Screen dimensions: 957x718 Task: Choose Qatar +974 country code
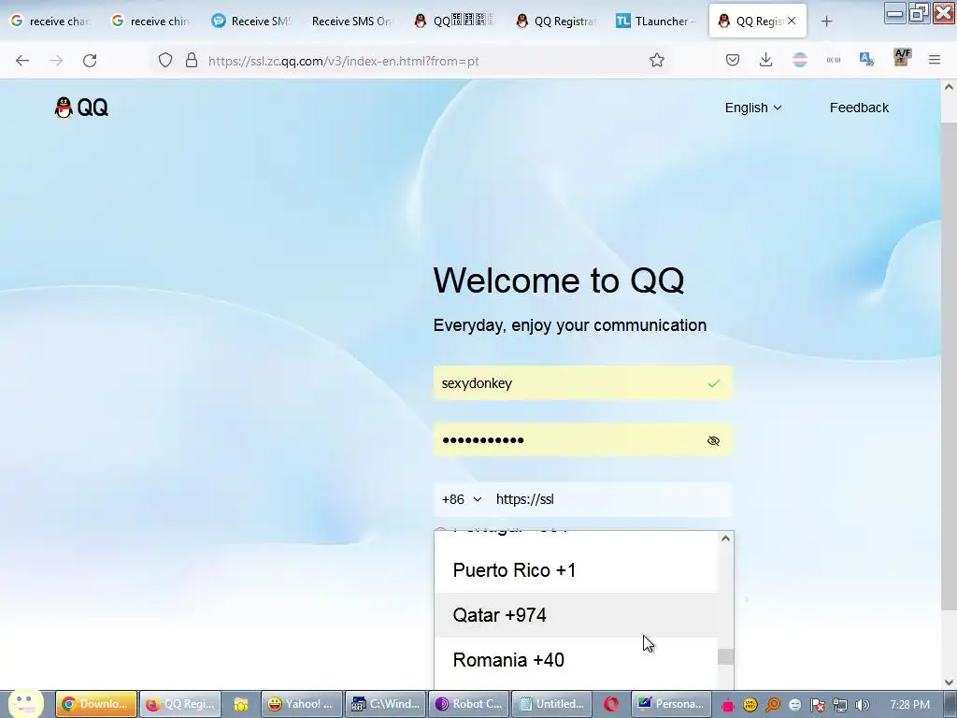pyautogui.click(x=576, y=615)
